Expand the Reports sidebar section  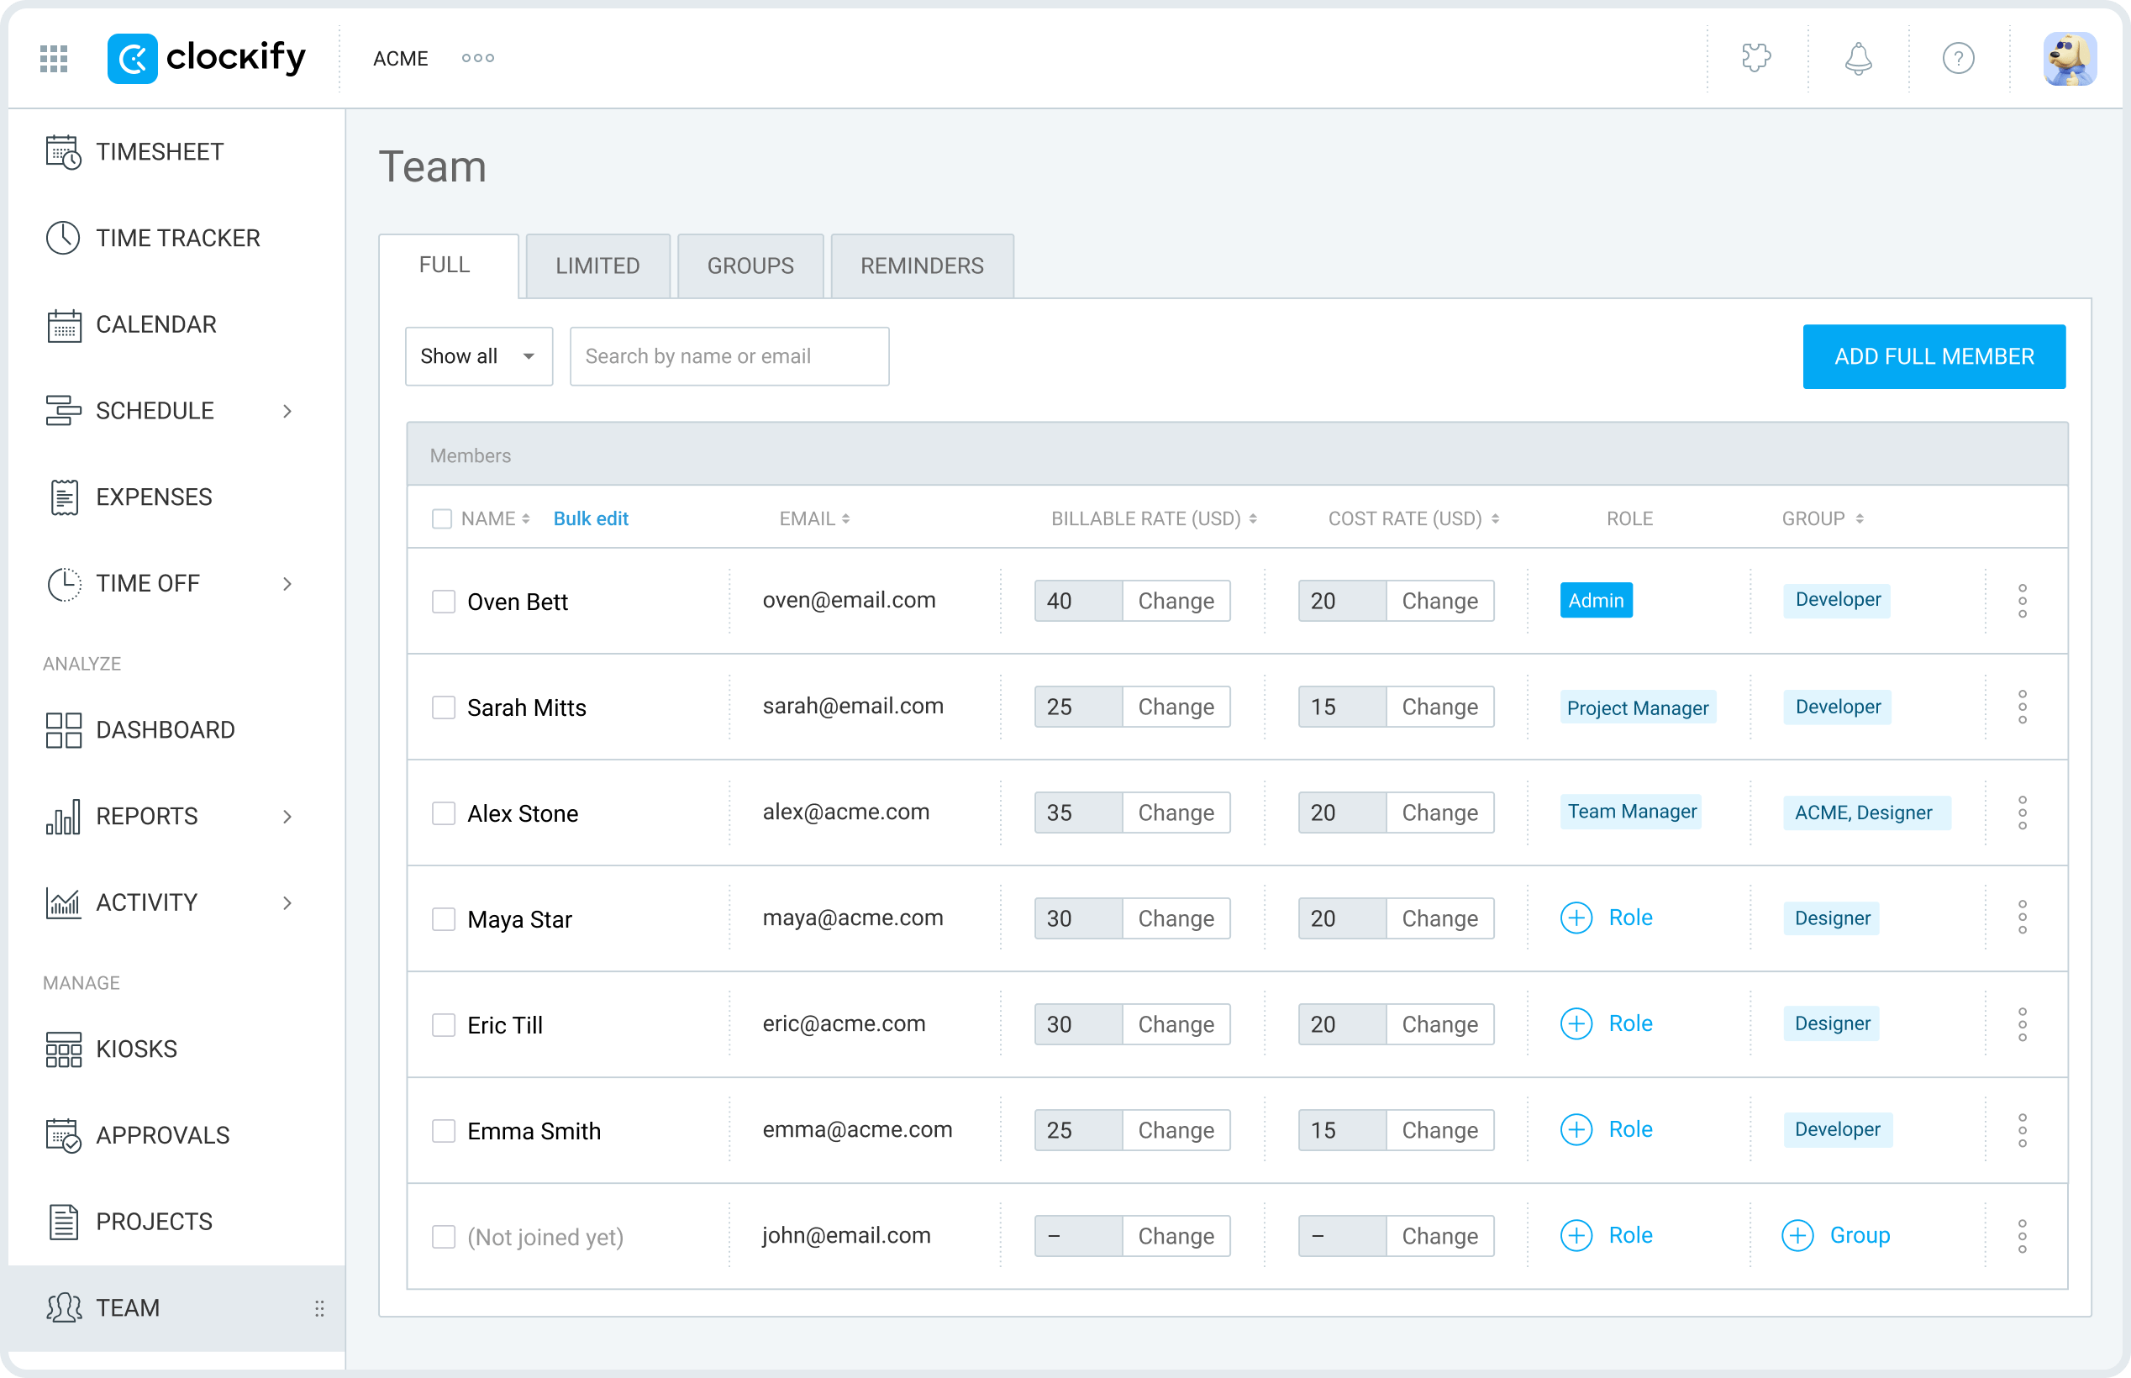(287, 817)
